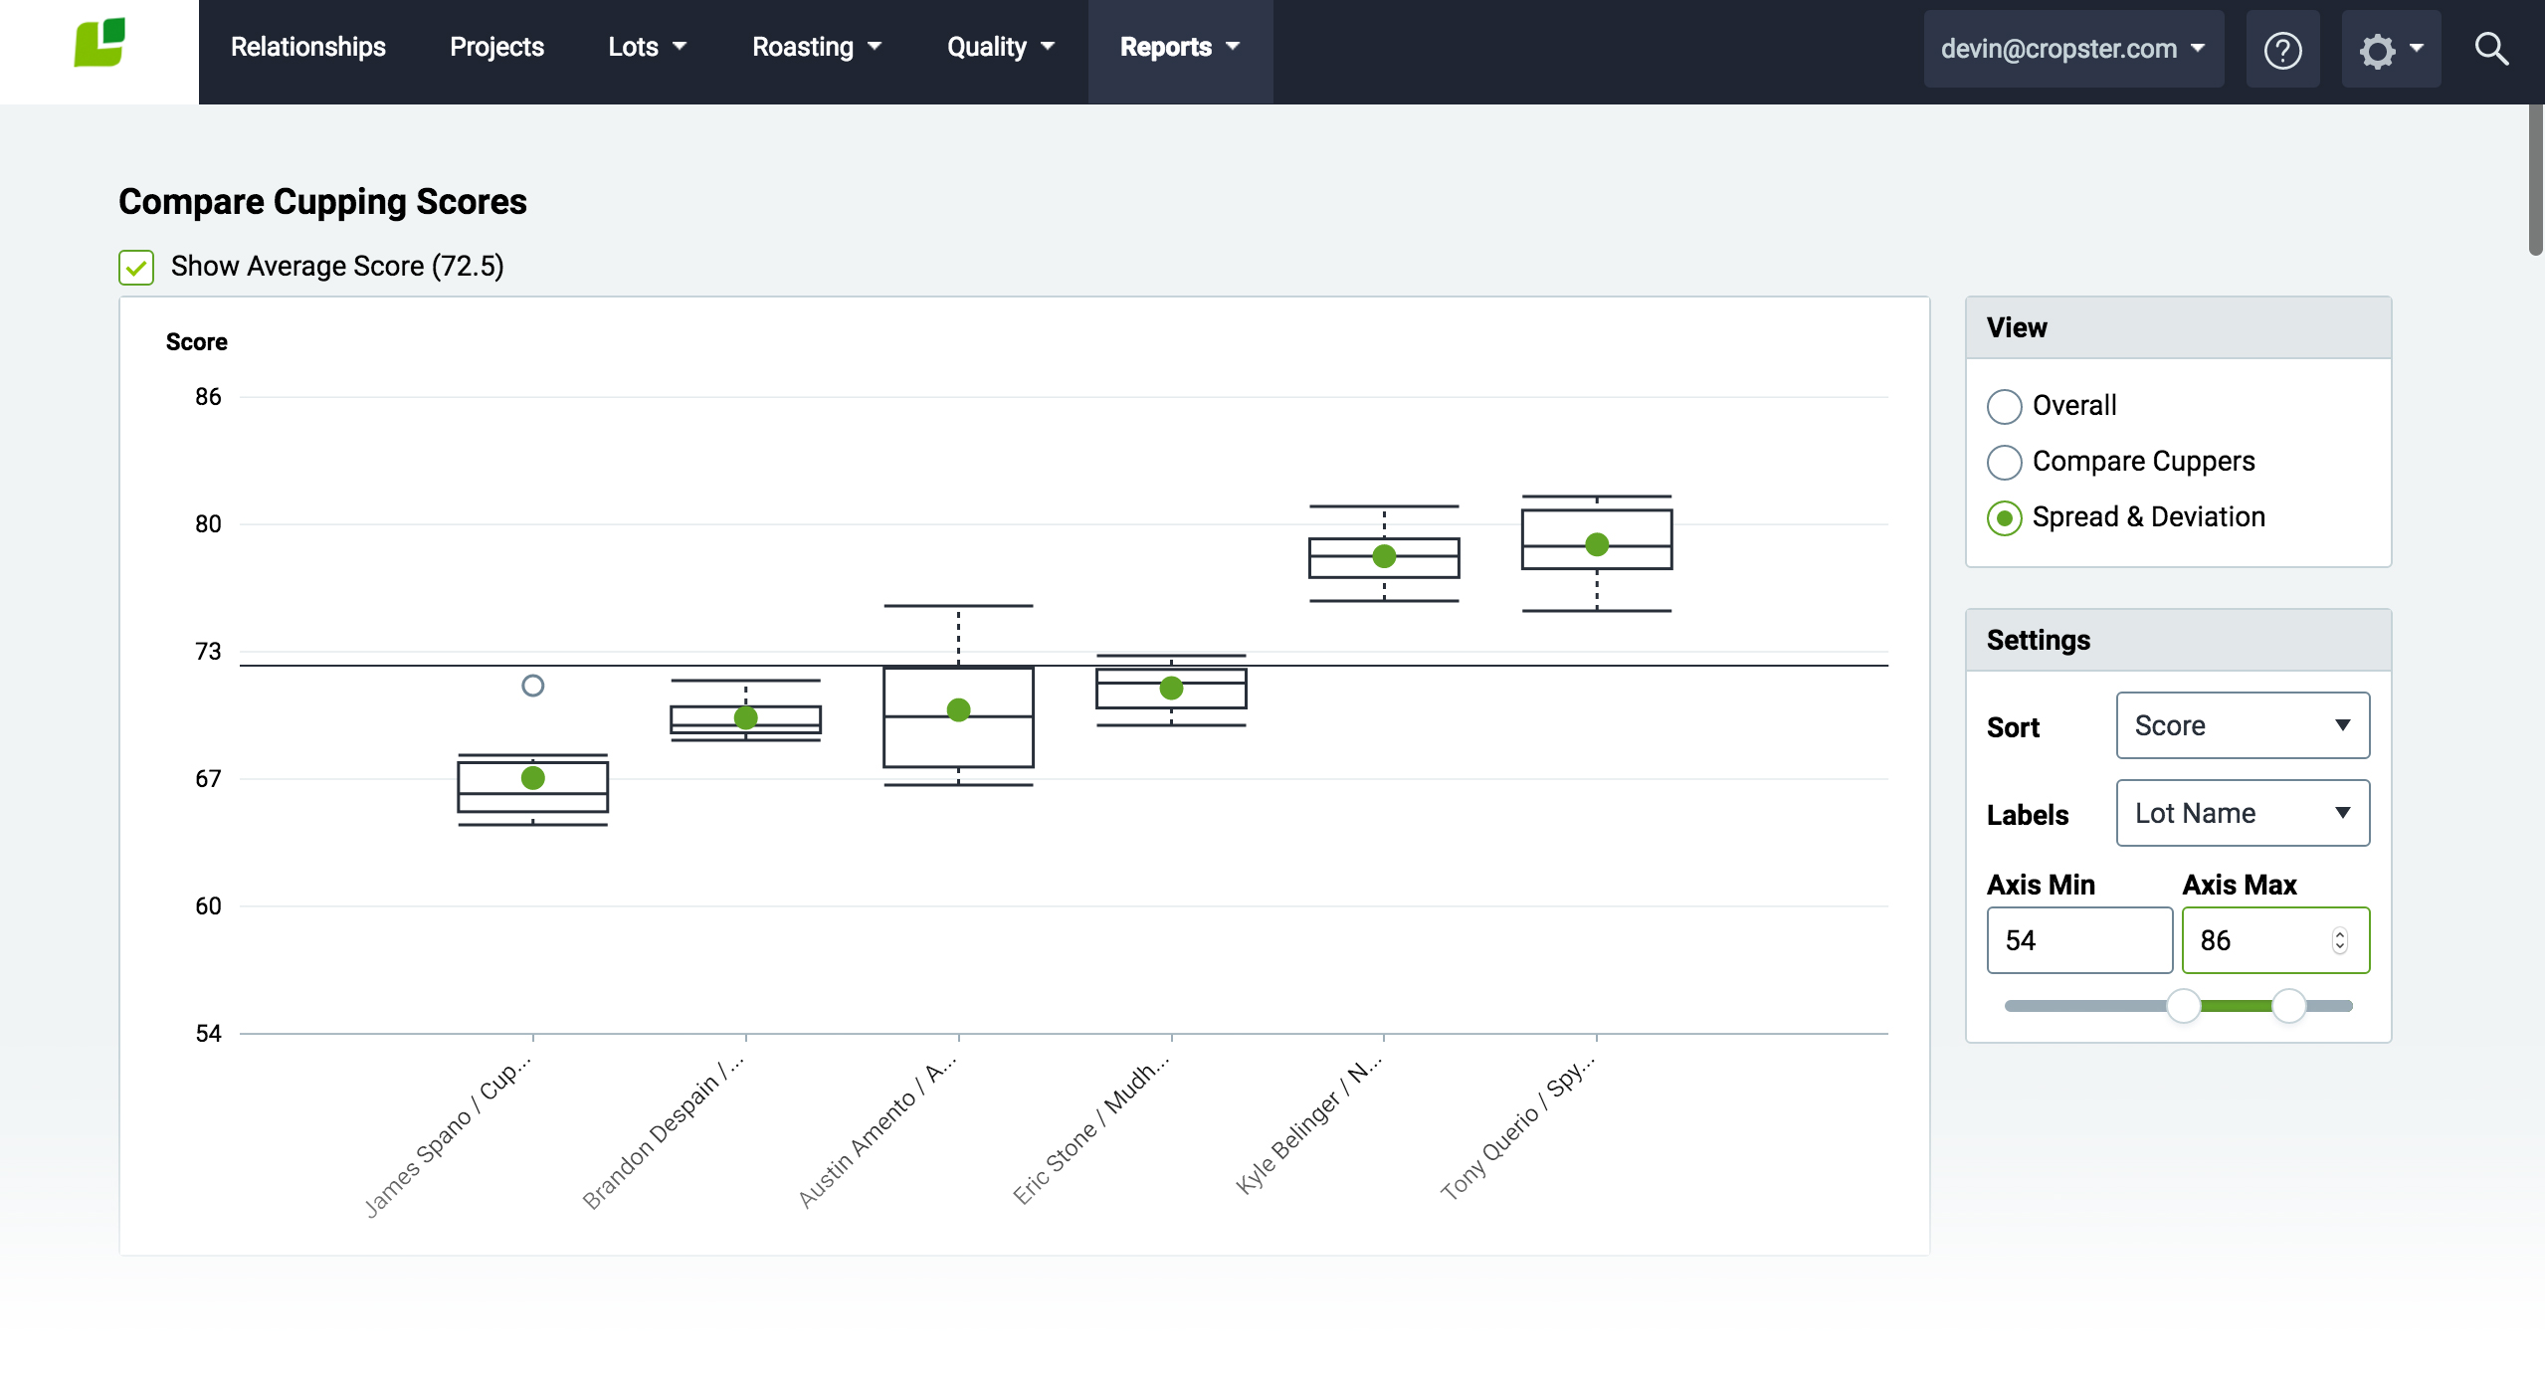Go to the Relationships nav item
This screenshot has height=1394, width=2545.
pos(308,47)
